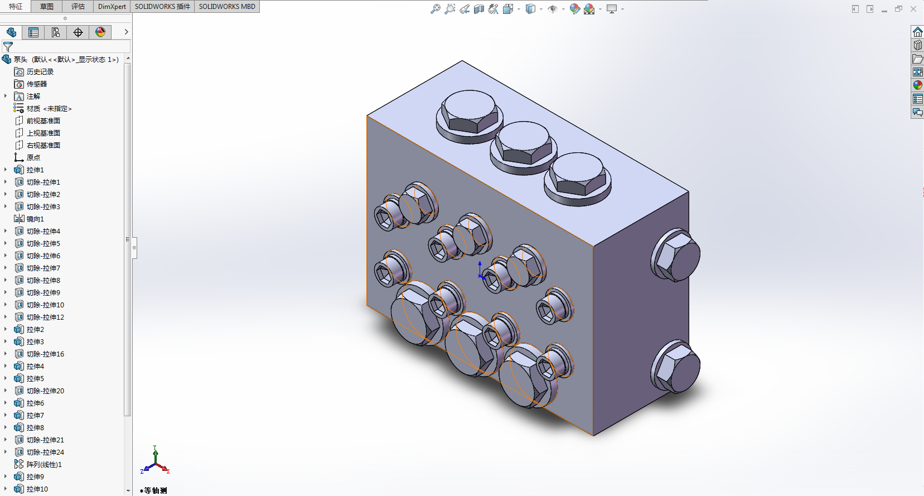Click the Display Style cube icon
924x496 pixels.
point(530,9)
